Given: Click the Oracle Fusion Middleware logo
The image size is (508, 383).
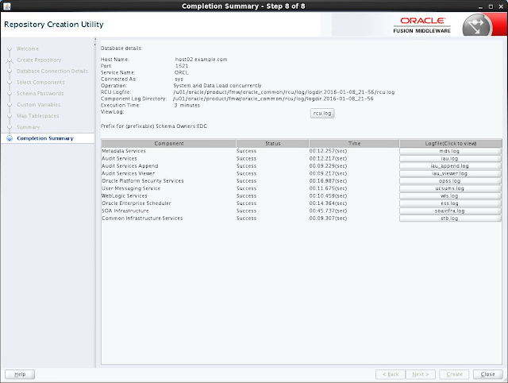Looking at the screenshot, I should [x=421, y=25].
